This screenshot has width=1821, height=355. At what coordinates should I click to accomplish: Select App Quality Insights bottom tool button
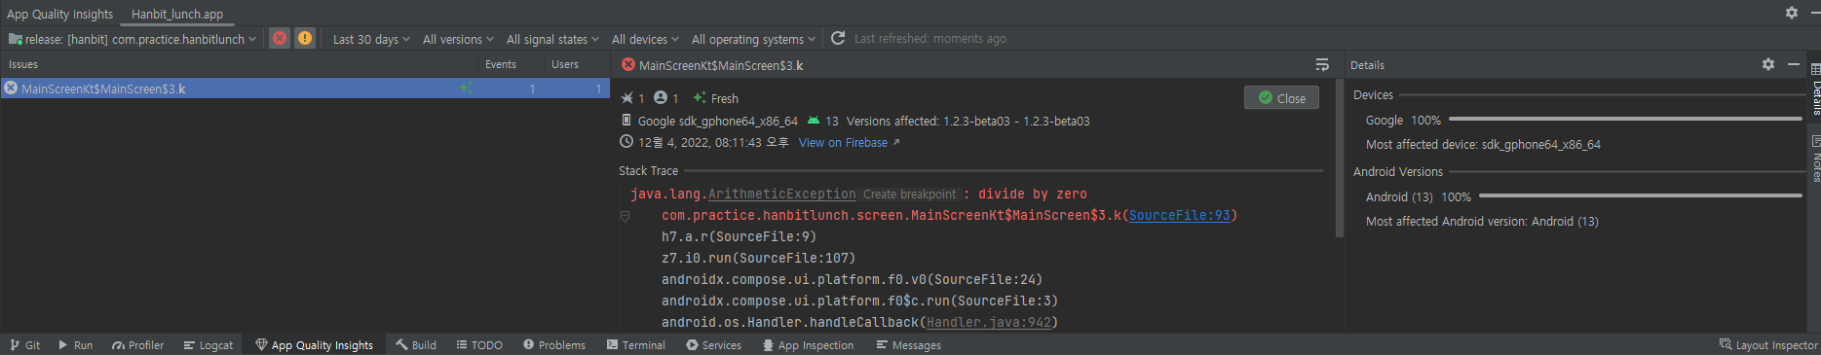(314, 345)
